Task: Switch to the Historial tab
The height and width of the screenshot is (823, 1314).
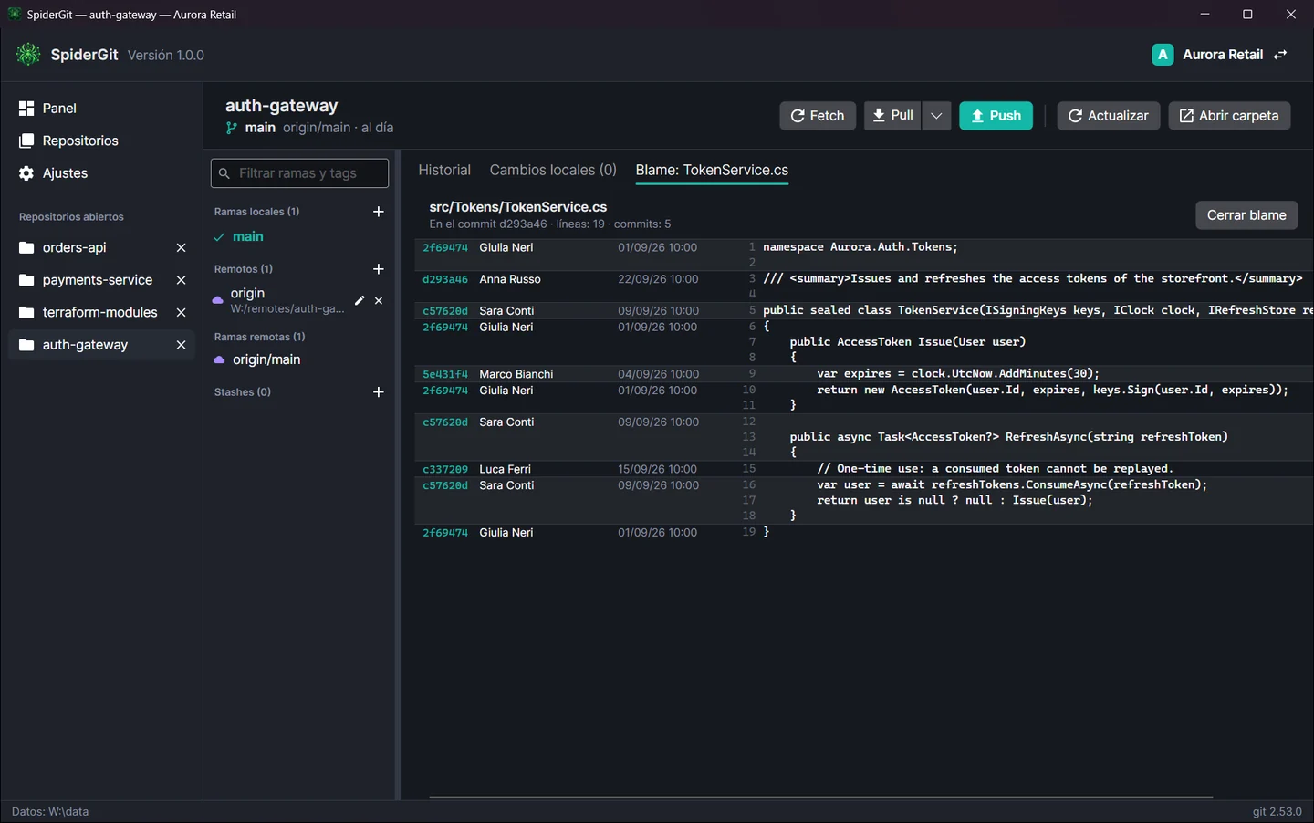Action: click(x=444, y=170)
